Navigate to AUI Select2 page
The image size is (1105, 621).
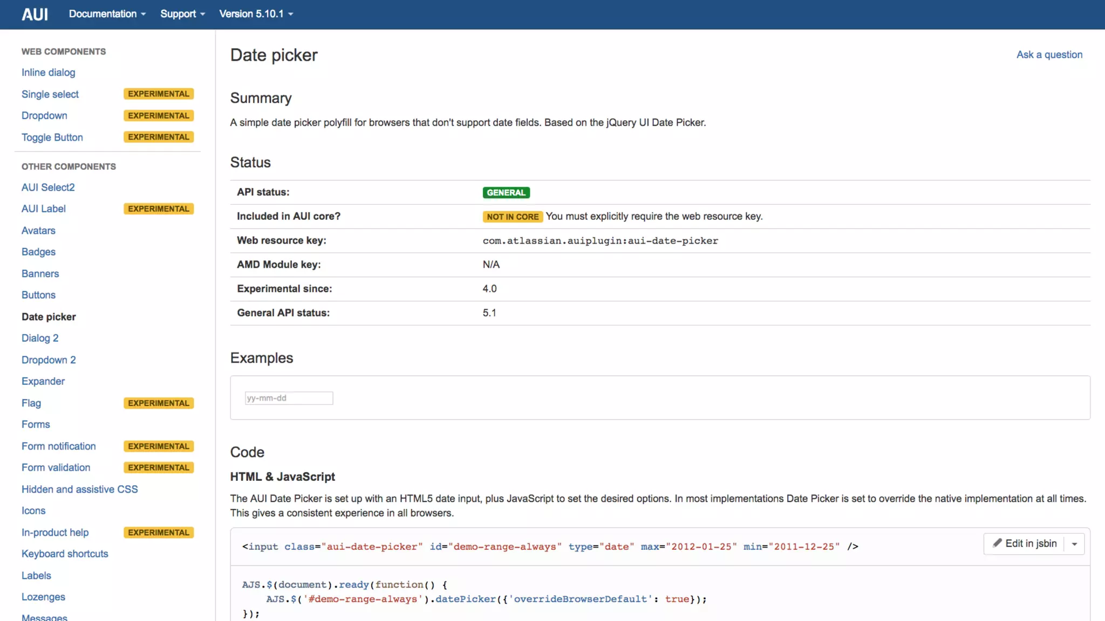48,187
